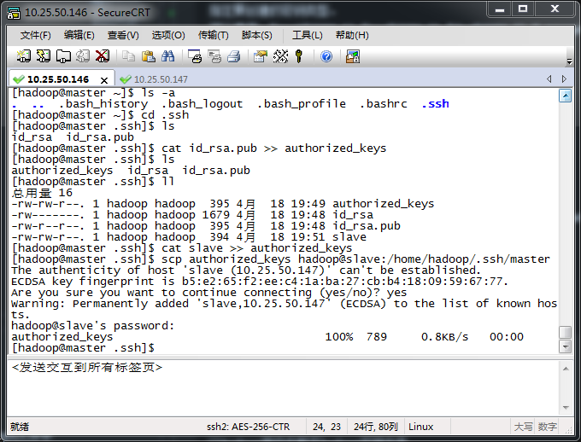Close the 10.25.50.146 tab
This screenshot has height=442, width=581.
point(105,79)
